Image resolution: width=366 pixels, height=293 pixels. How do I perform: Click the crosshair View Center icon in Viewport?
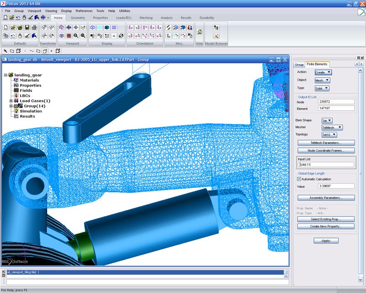(76, 27)
